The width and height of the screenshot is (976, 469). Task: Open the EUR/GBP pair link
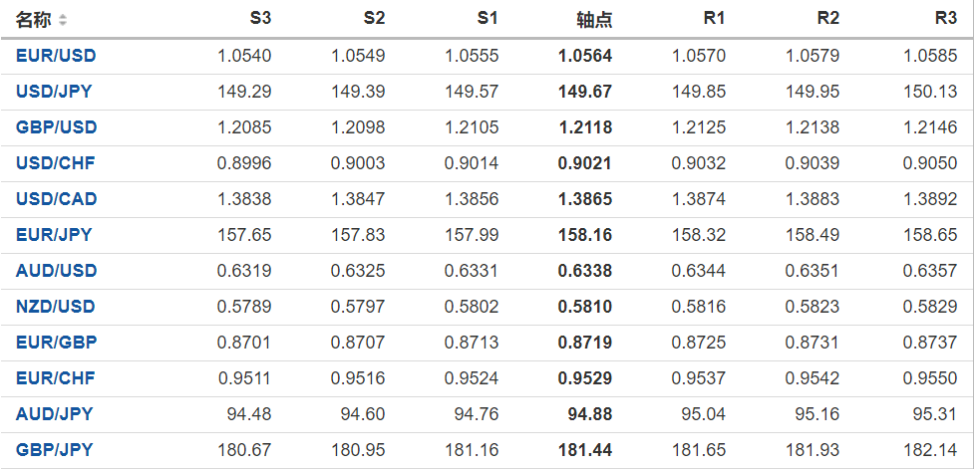click(x=56, y=343)
